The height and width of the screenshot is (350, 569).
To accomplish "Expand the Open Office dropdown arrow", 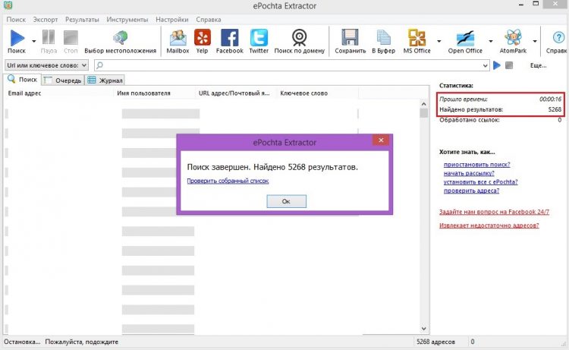I will 491,41.
